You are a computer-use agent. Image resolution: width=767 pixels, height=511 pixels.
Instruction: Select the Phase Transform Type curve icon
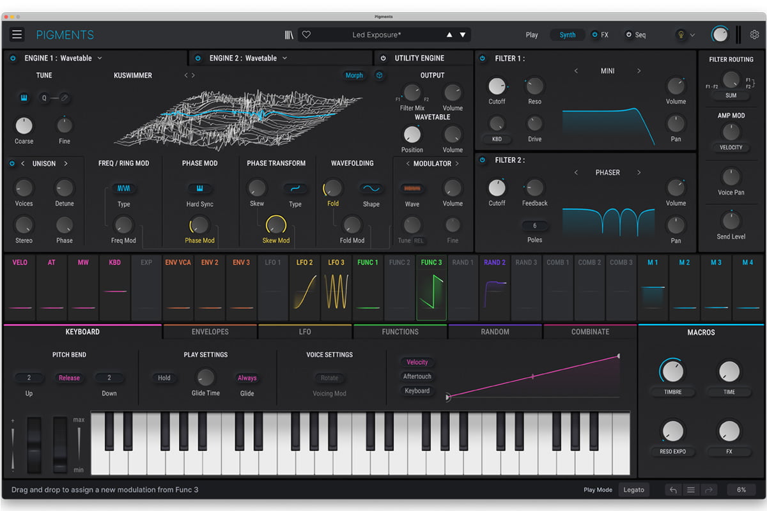295,188
